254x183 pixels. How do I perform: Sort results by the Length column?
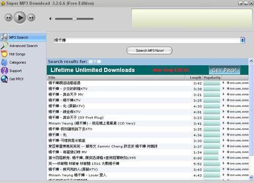tap(194, 78)
